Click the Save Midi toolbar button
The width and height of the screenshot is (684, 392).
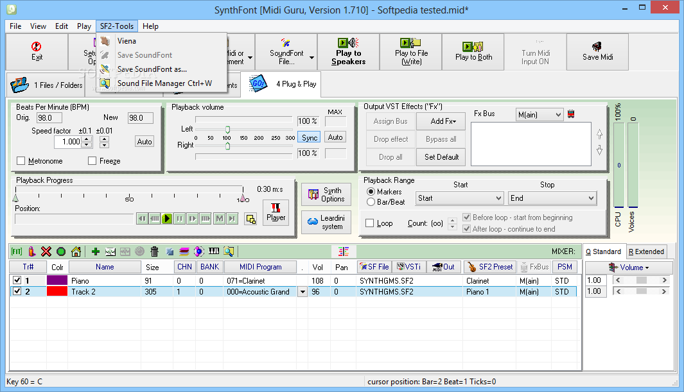(x=598, y=52)
